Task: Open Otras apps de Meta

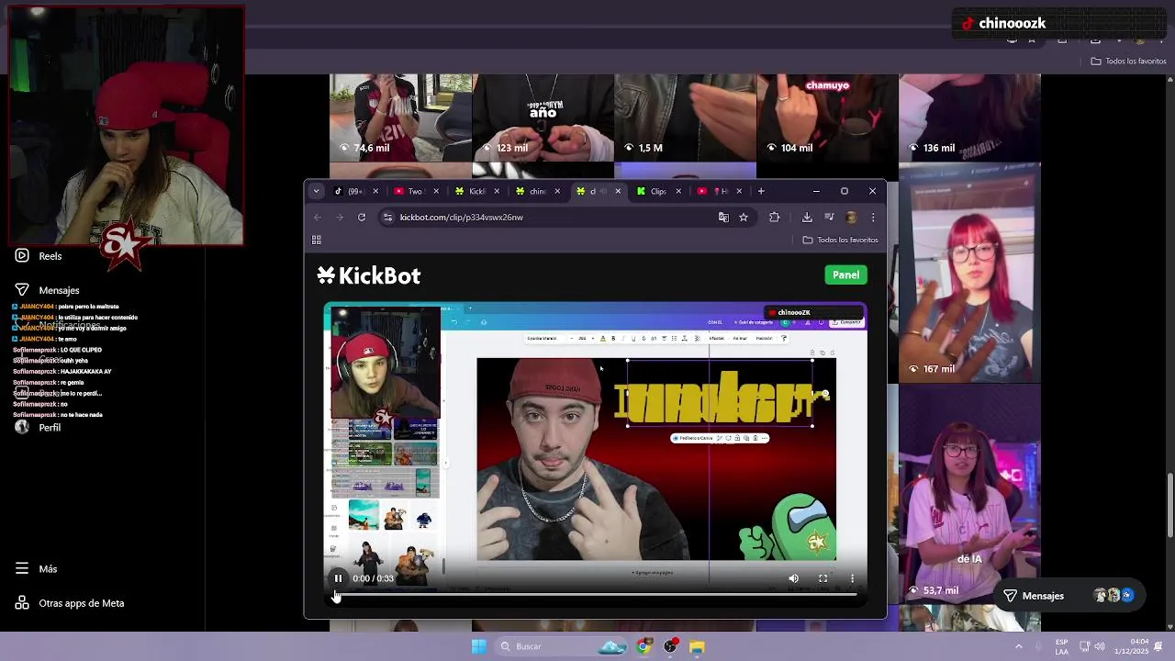Action: (x=70, y=603)
